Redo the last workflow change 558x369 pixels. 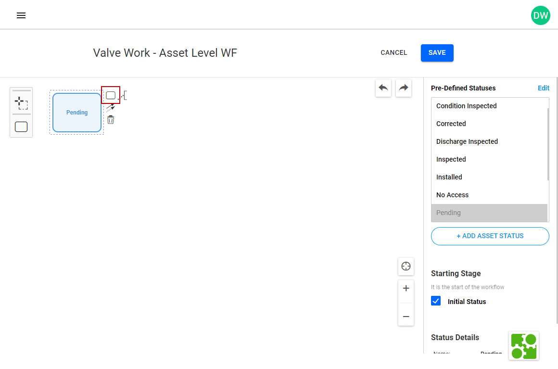[404, 88]
